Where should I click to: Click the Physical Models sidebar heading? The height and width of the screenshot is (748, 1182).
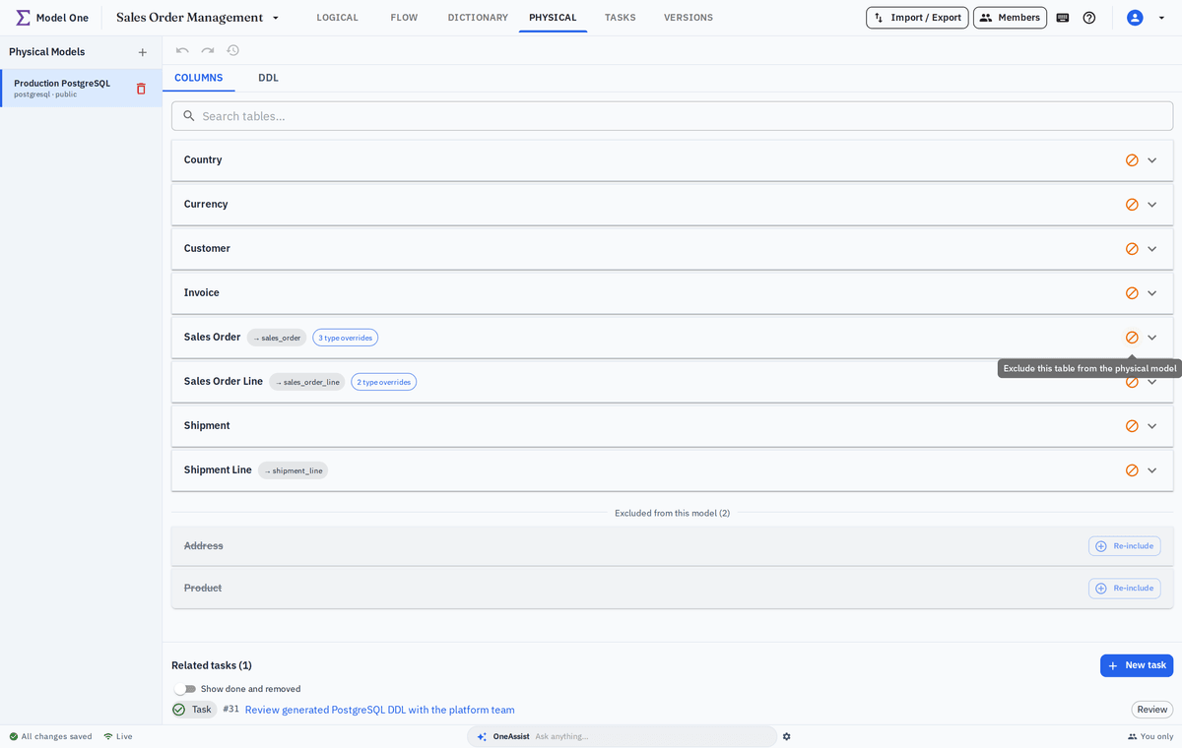(47, 52)
